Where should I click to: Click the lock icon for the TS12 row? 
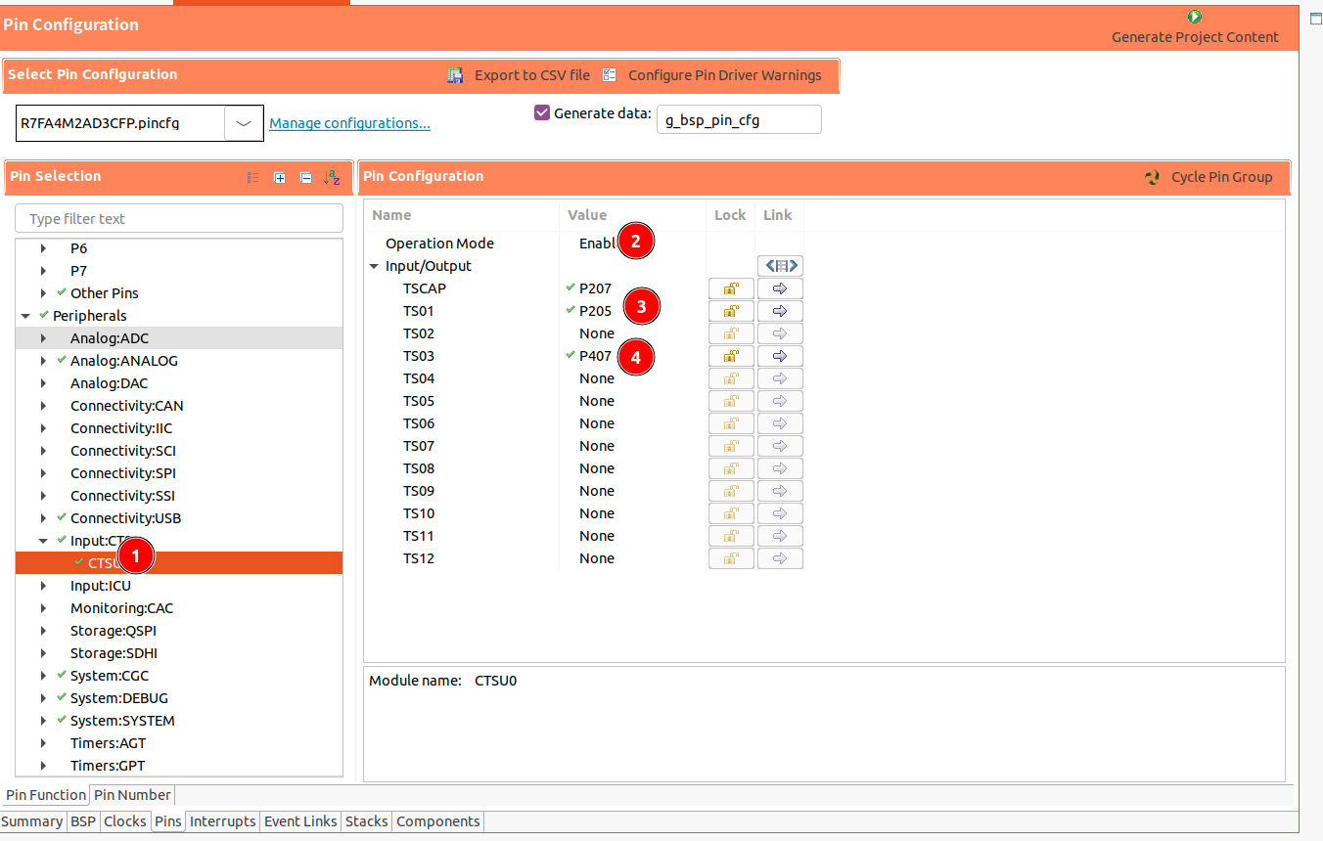[731, 558]
